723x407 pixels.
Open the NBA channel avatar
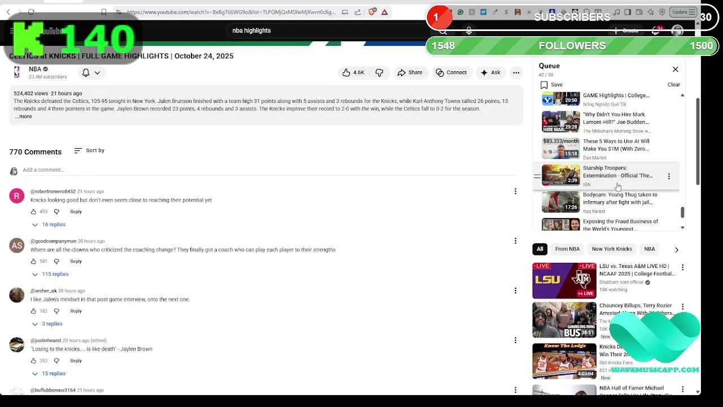(17, 72)
